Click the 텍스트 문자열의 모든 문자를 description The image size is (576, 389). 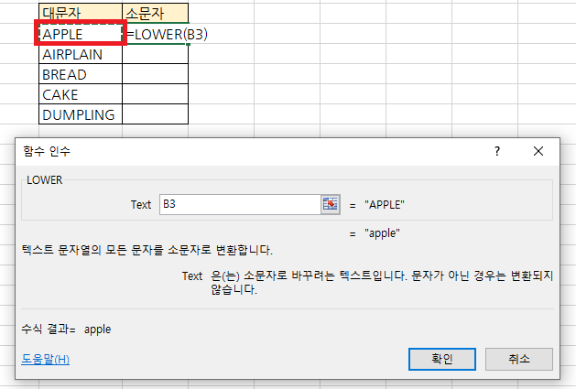[x=147, y=250]
